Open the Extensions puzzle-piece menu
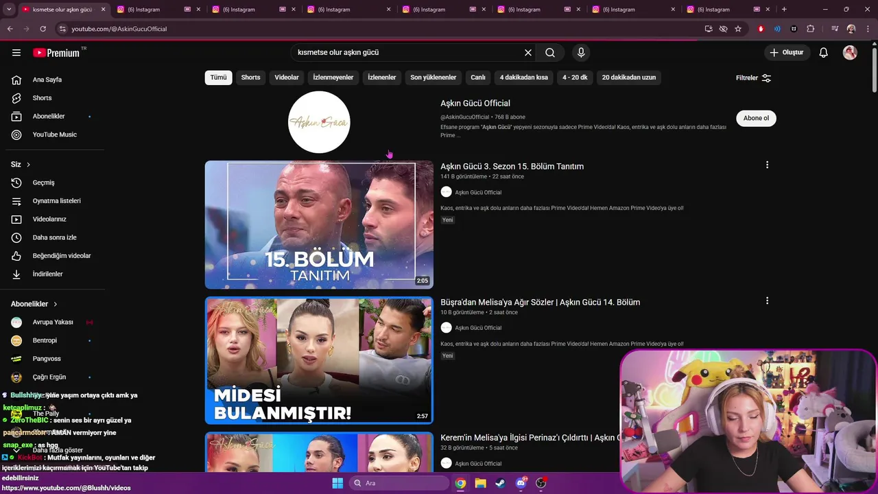The image size is (878, 494). pos(811,29)
